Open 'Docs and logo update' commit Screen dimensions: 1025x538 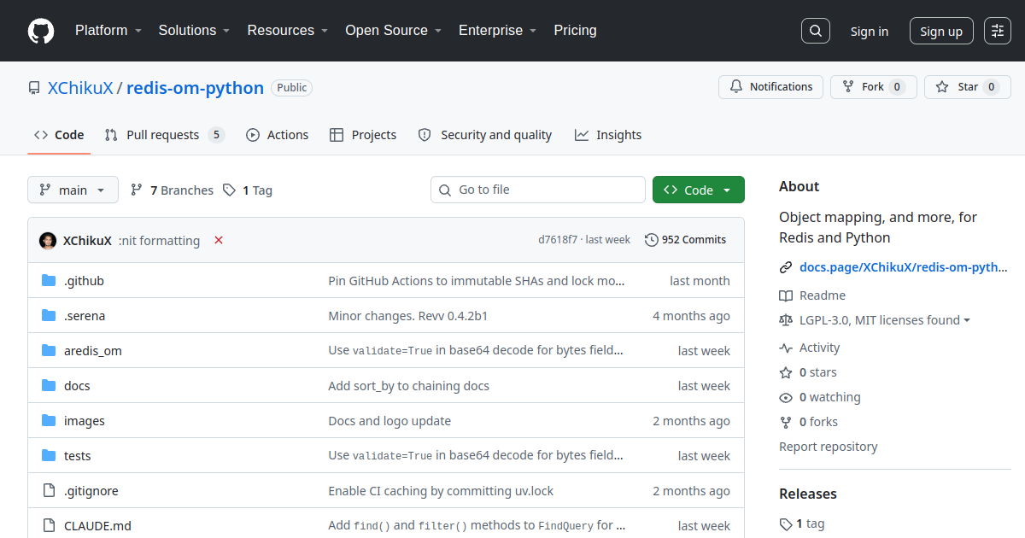(x=389, y=421)
